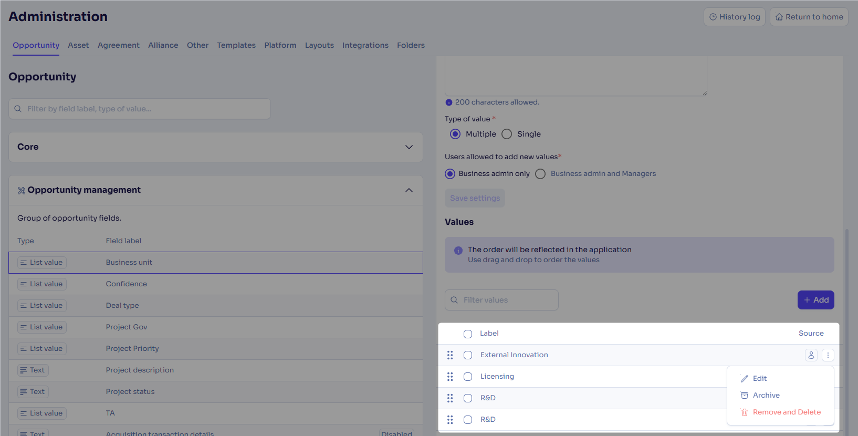This screenshot has width=858, height=436.
Task: Click the user source icon for External Innovation
Action: tap(811, 355)
